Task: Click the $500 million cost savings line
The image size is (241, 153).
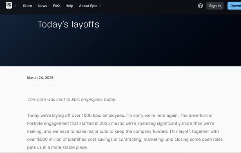Action: pyautogui.click(x=125, y=140)
